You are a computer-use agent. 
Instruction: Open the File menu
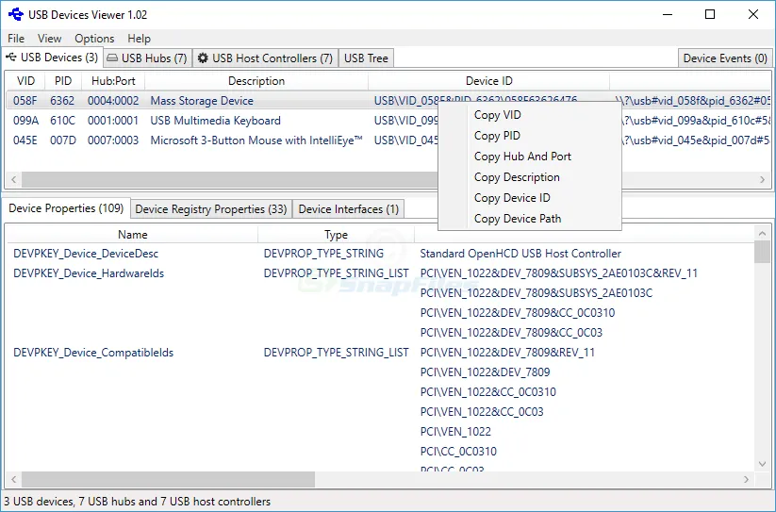(16, 38)
